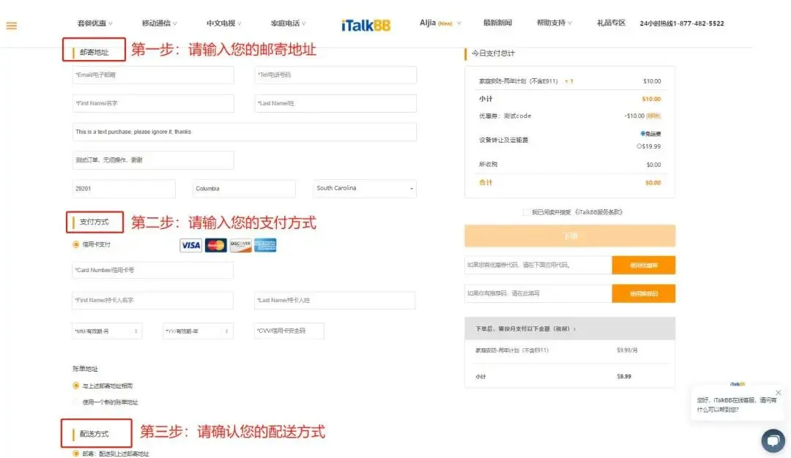
Task: Click the 使用优惠券 orange button
Action: point(643,265)
